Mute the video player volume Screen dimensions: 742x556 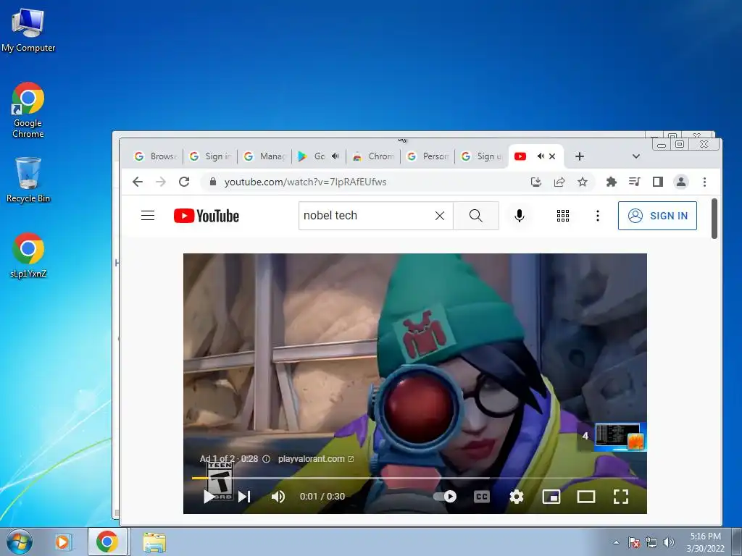coord(278,497)
